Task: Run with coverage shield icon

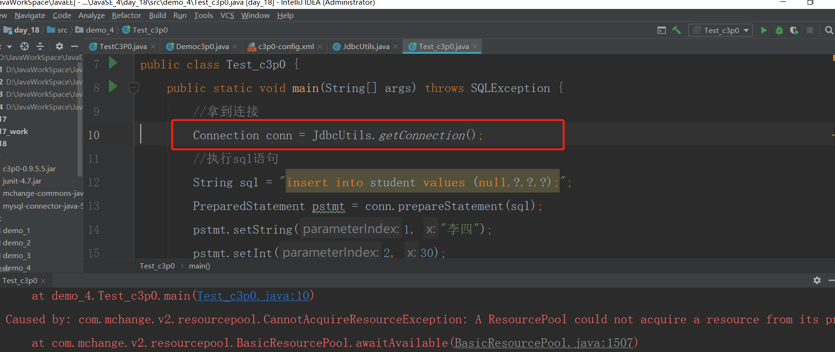Action: click(x=794, y=30)
